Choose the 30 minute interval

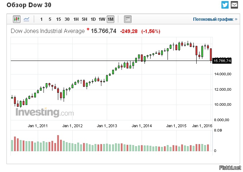point(67,19)
